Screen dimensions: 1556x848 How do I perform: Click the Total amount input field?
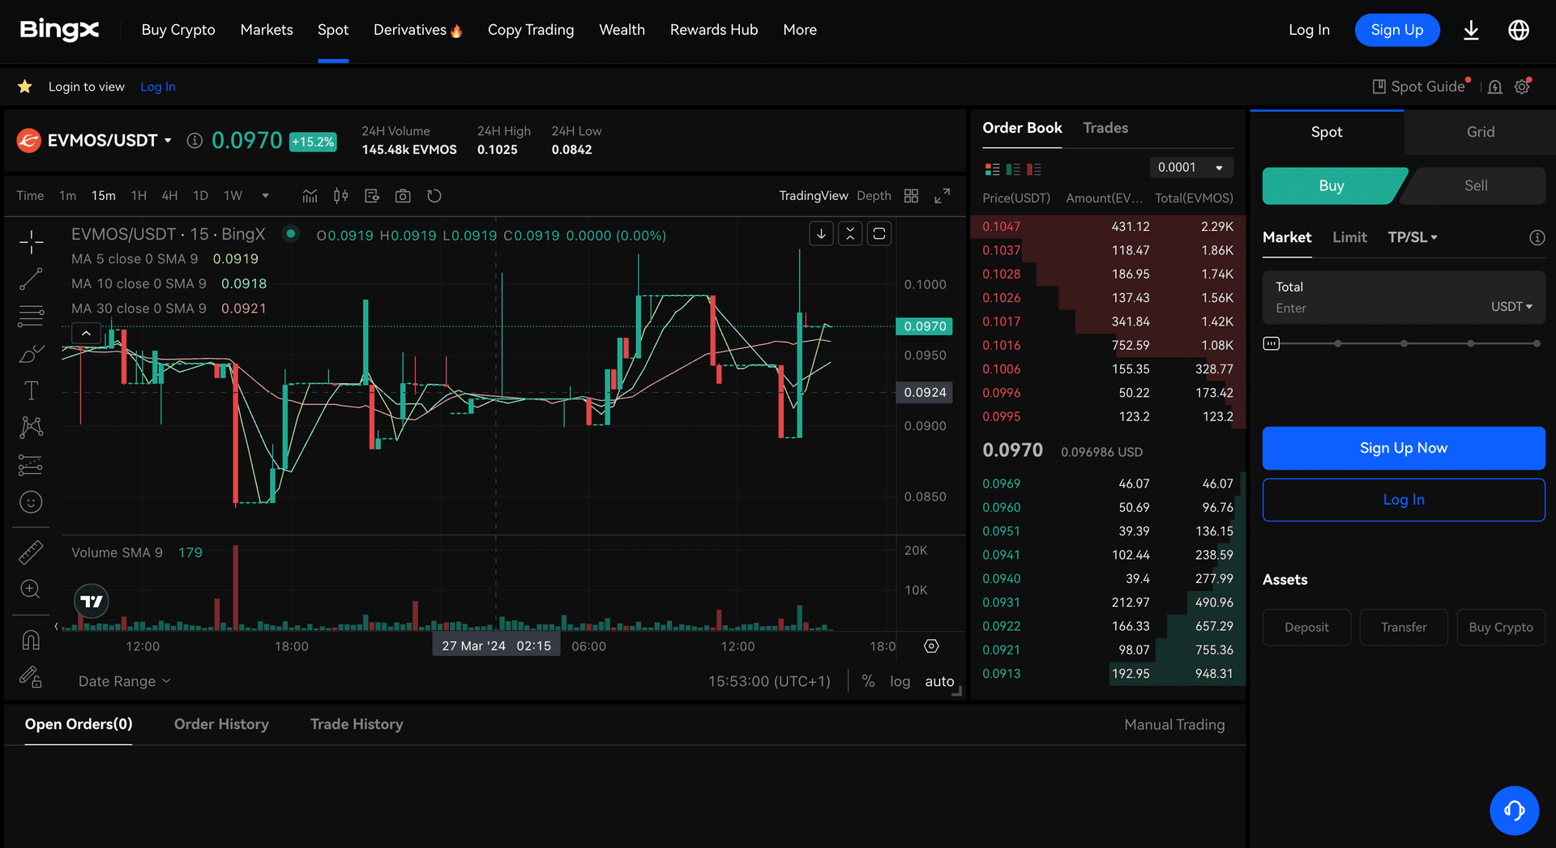coord(1404,297)
